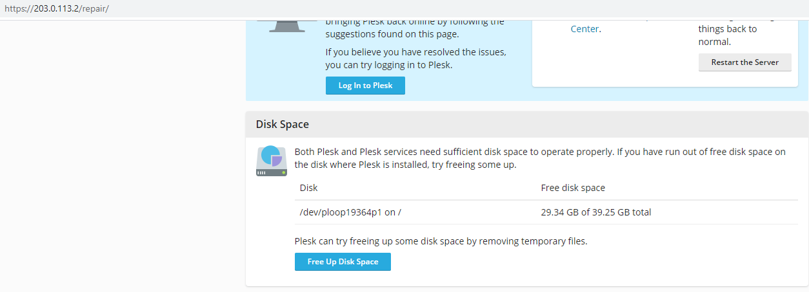Viewport: 809px width, 292px height.
Task: Select the /dev/ploop19364p1 disk row
Action: point(546,212)
